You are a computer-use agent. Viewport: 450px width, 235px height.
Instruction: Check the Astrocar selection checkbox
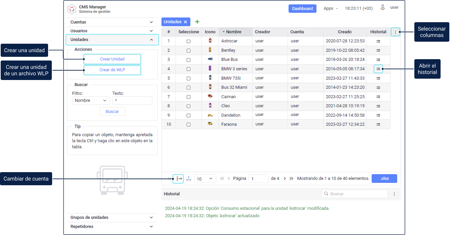point(188,41)
